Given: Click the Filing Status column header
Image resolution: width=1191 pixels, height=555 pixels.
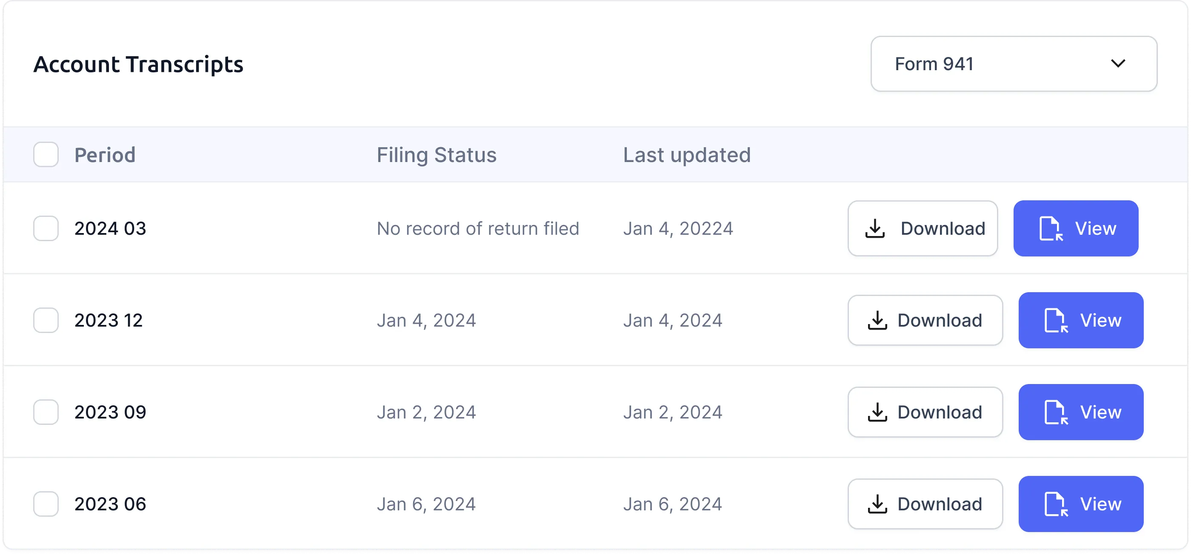Looking at the screenshot, I should (x=437, y=155).
